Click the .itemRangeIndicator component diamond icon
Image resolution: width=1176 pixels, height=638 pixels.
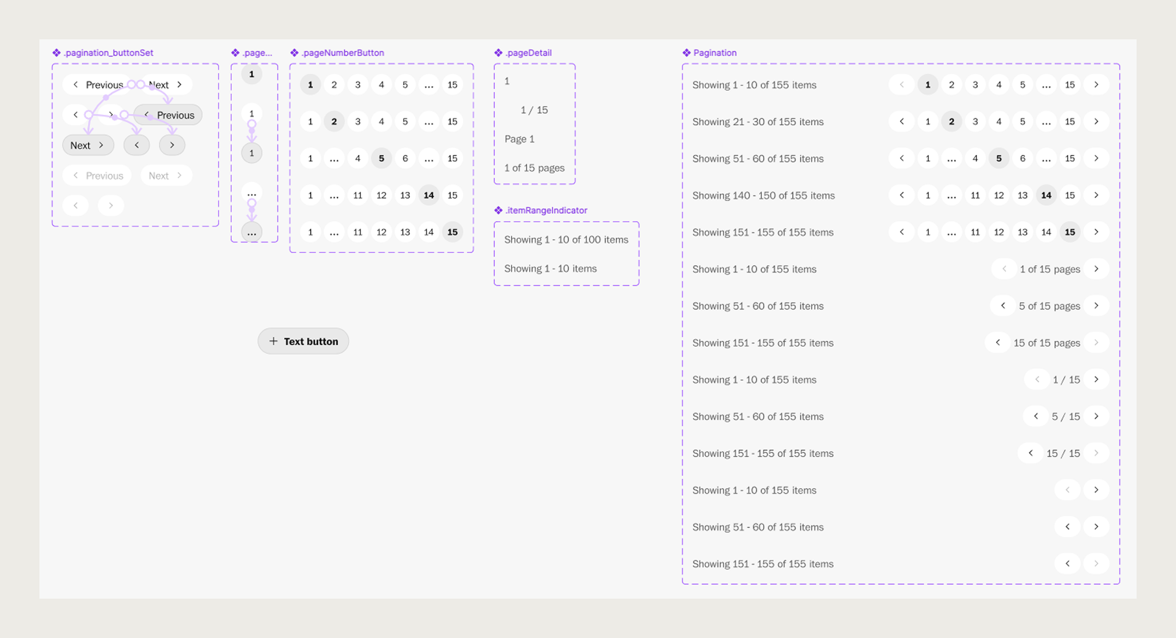tap(499, 210)
